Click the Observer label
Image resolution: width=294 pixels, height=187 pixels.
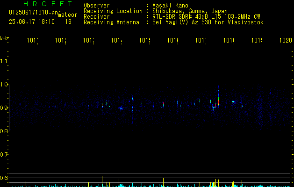97,5
